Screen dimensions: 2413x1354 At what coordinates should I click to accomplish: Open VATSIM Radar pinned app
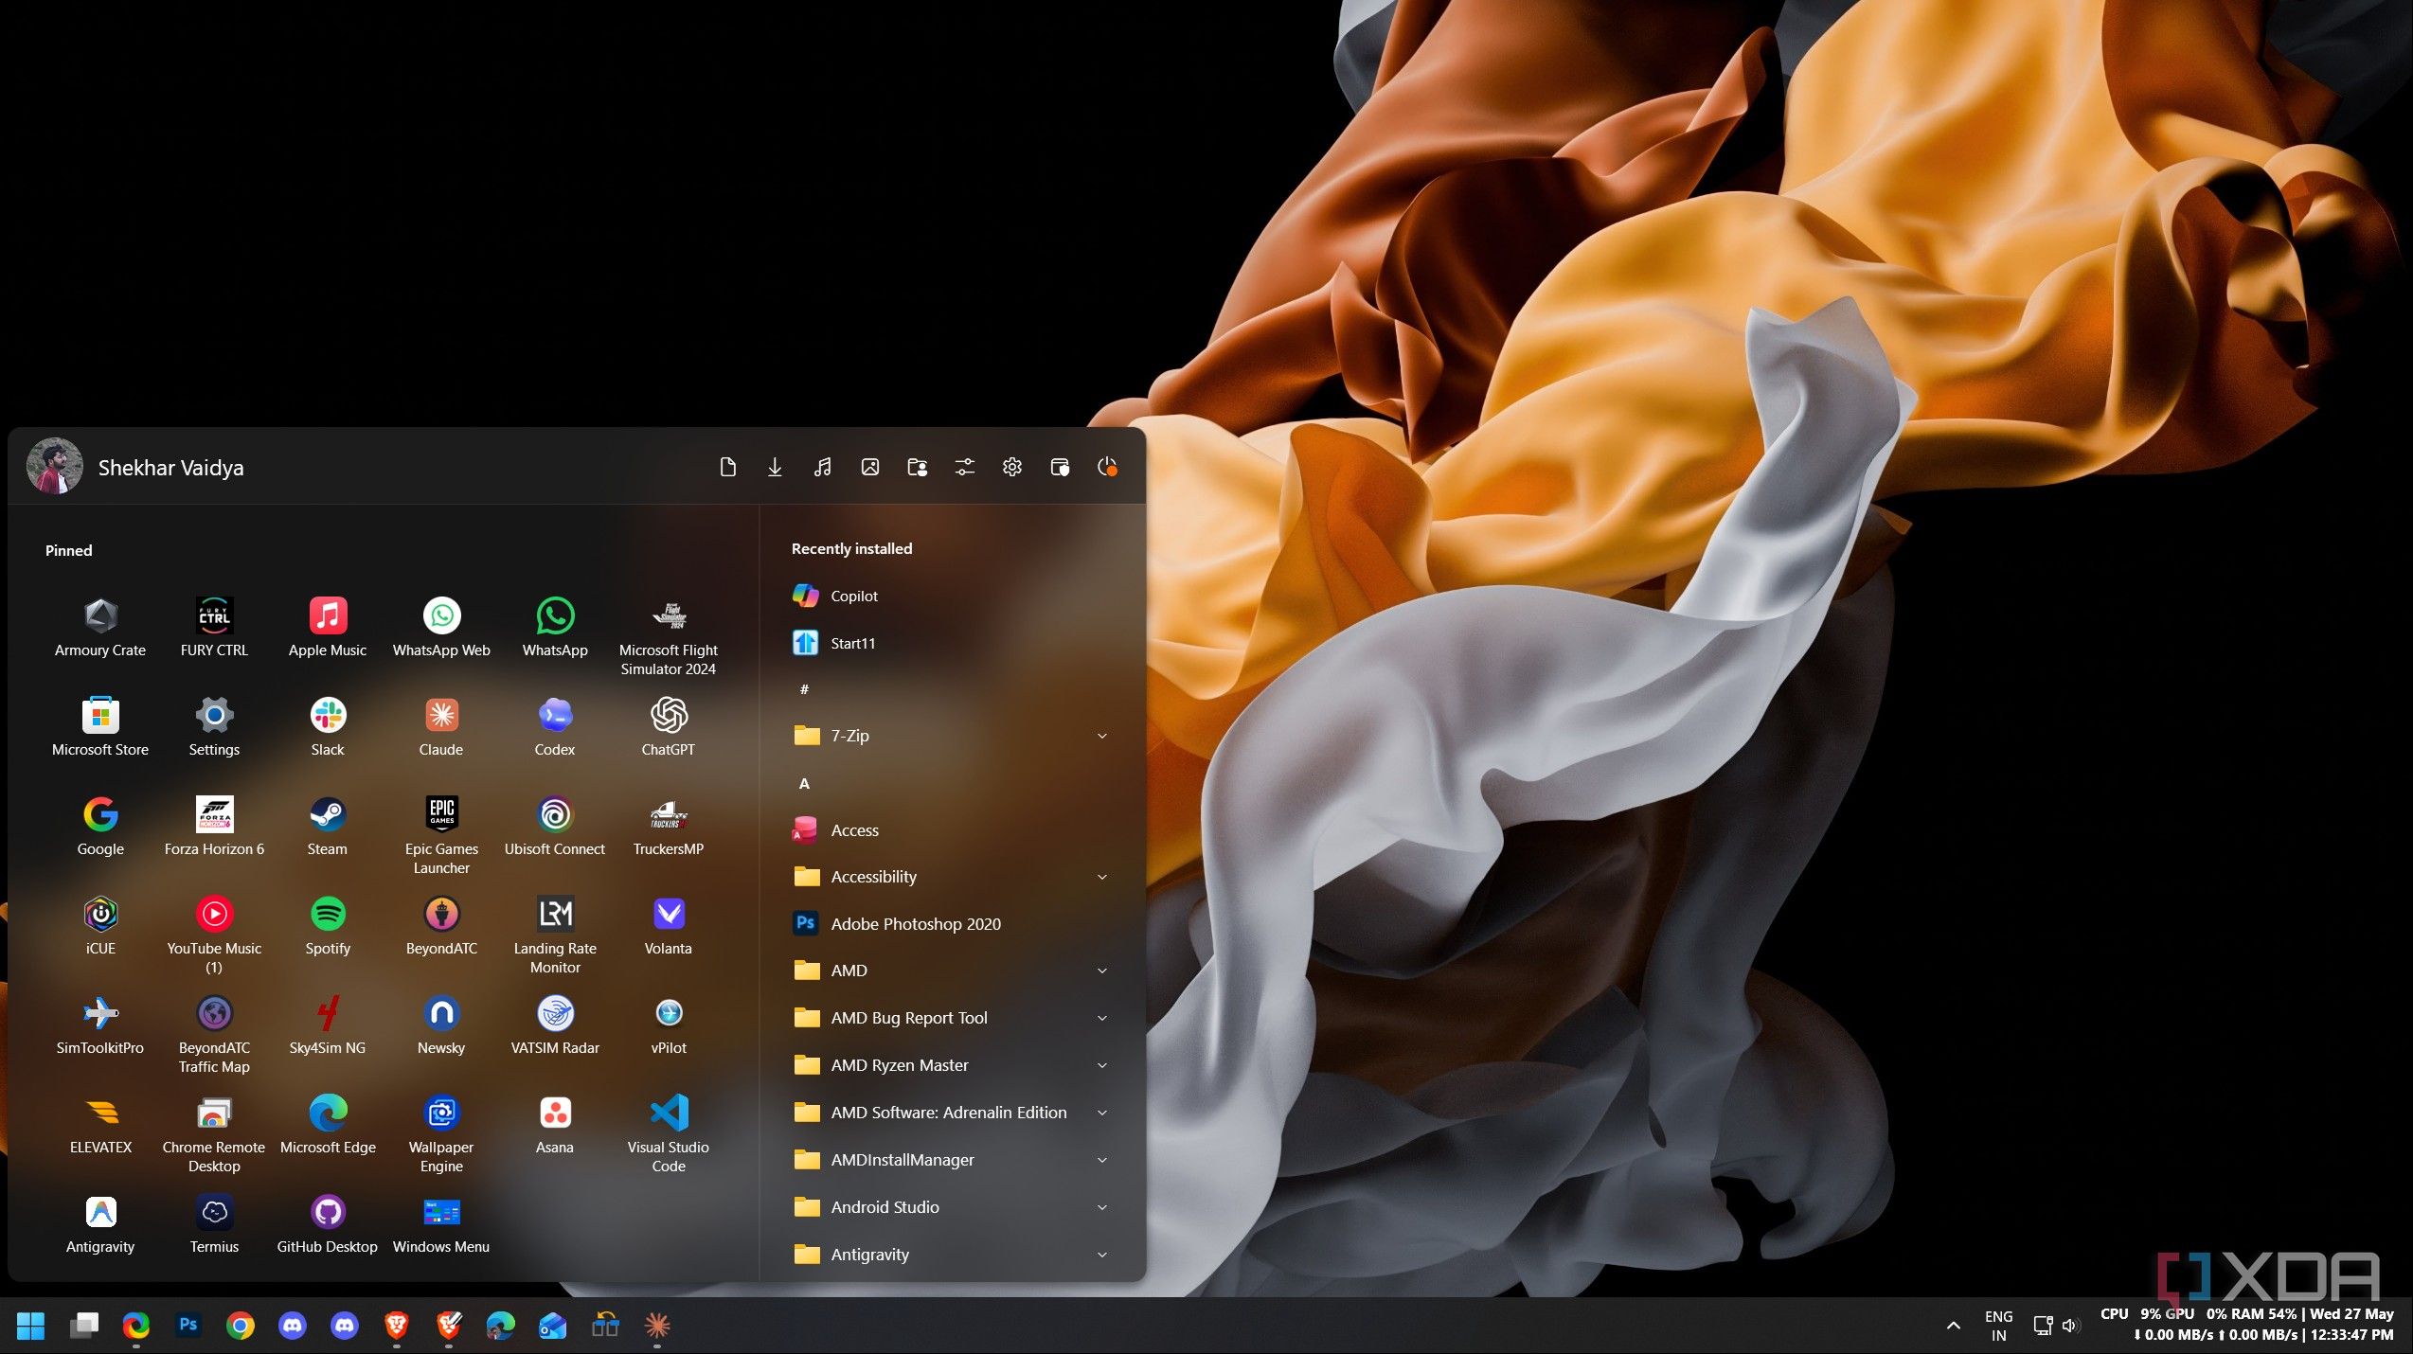point(555,1024)
